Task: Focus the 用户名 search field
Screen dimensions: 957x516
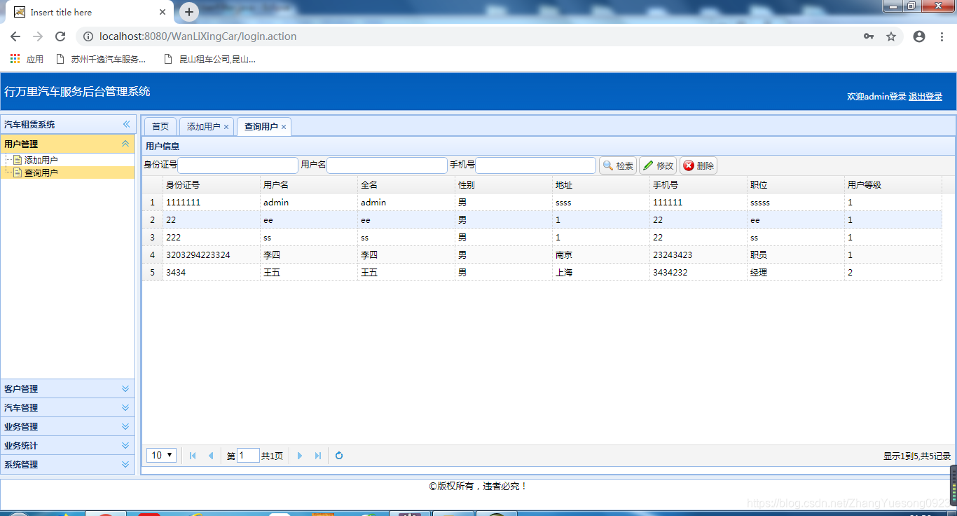Action: (x=387, y=165)
